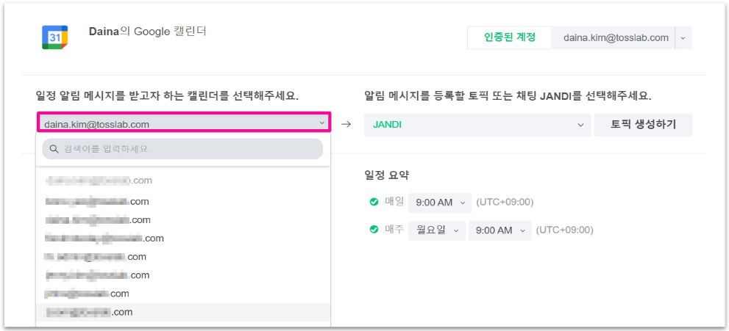
Task: Click the search magnifier icon in dropdown
Action: (54, 149)
